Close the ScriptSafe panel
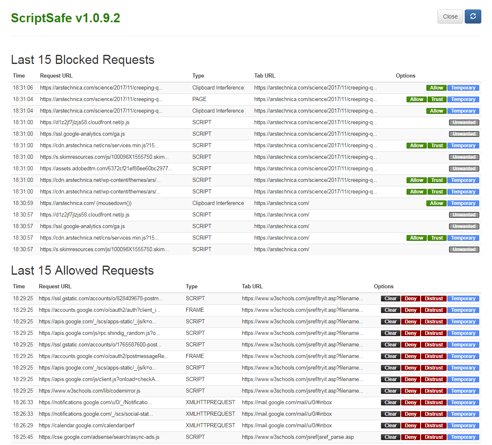Image resolution: width=492 pixels, height=445 pixels. pos(450,16)
